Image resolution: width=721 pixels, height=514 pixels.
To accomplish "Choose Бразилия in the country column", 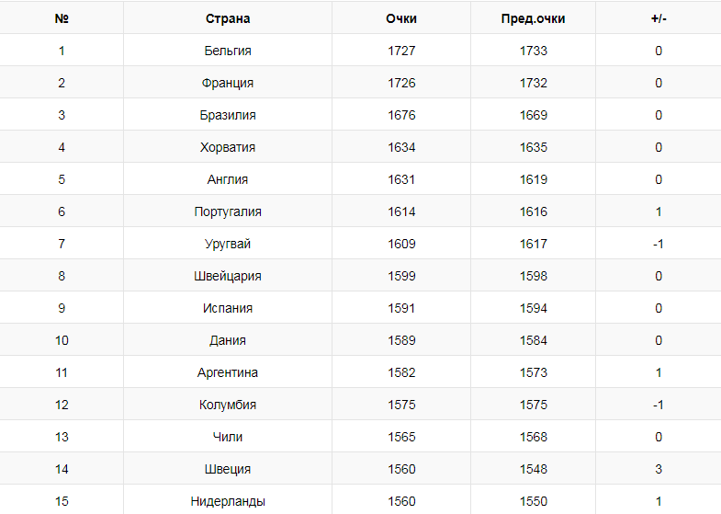I will [x=228, y=115].
